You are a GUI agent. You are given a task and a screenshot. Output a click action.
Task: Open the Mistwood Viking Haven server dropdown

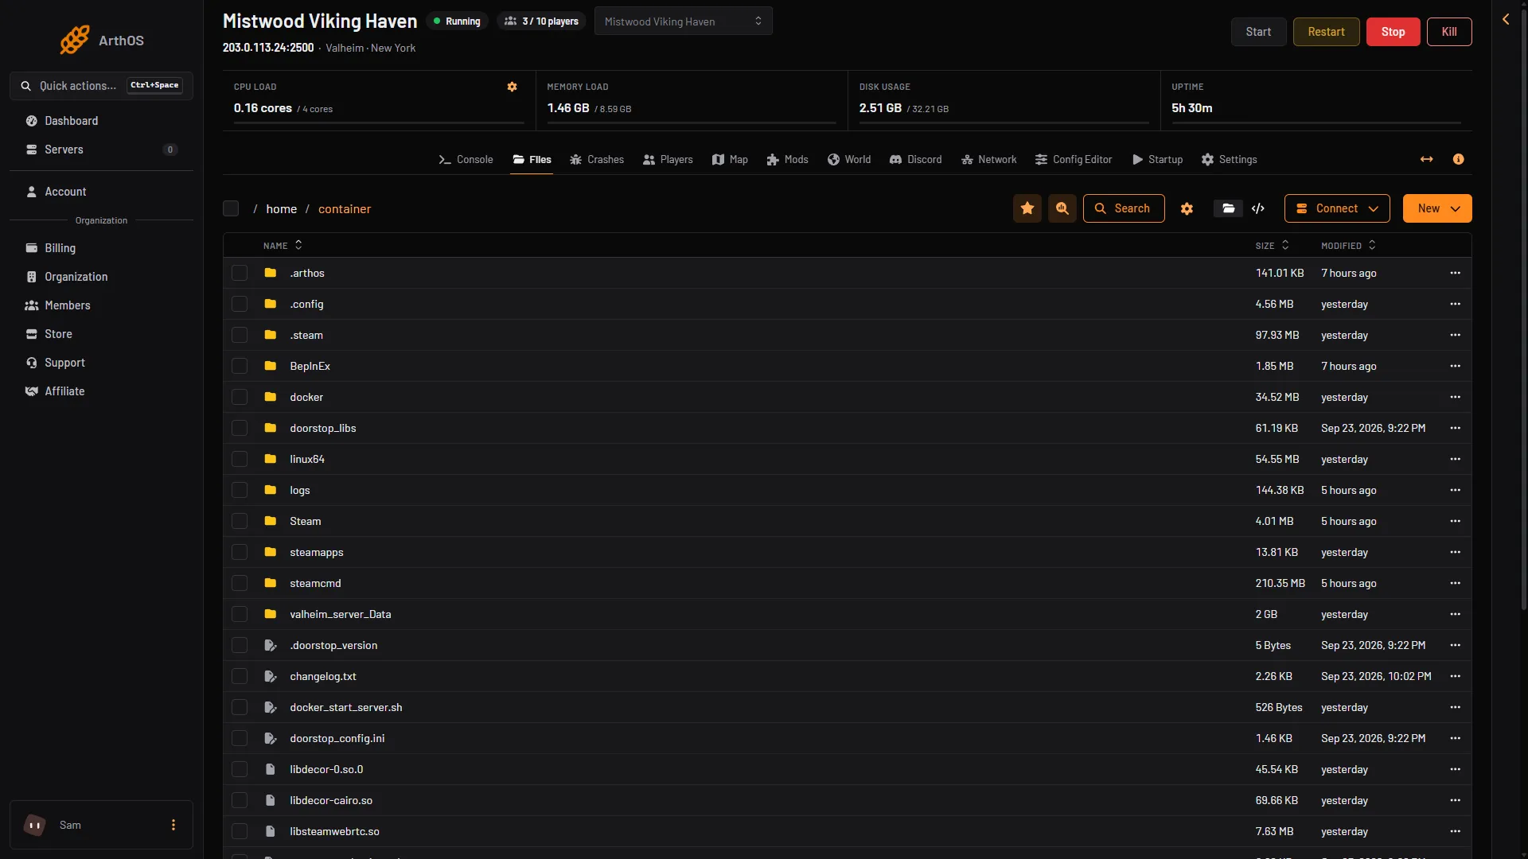click(x=683, y=21)
